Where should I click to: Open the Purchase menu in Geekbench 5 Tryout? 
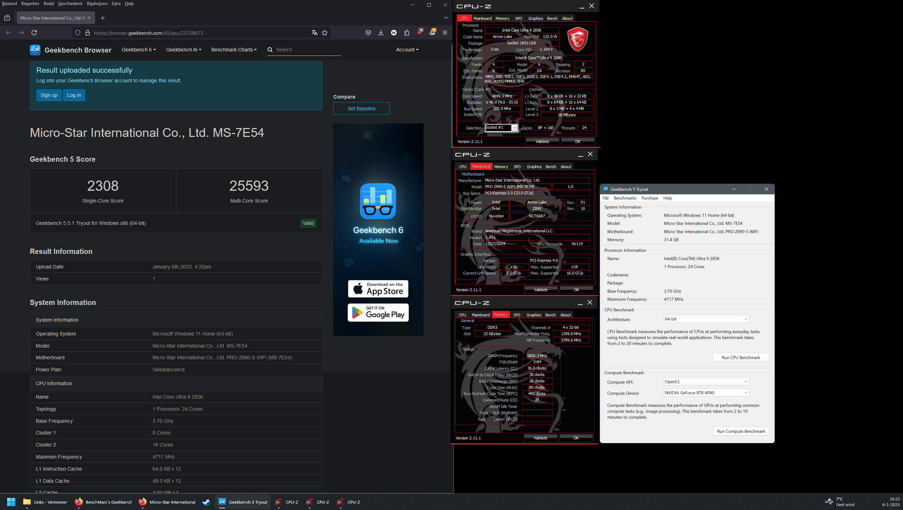coord(650,198)
